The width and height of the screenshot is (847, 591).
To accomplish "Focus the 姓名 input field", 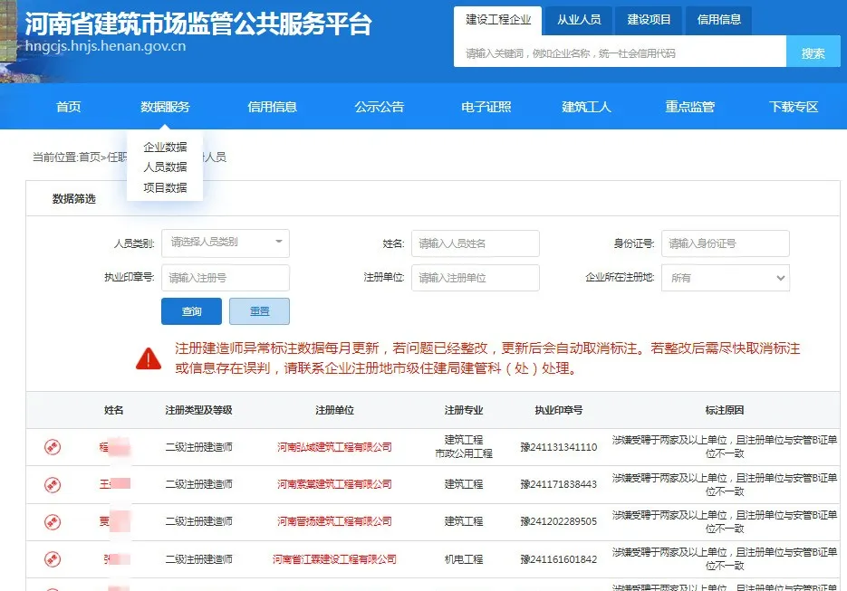I will (x=476, y=243).
